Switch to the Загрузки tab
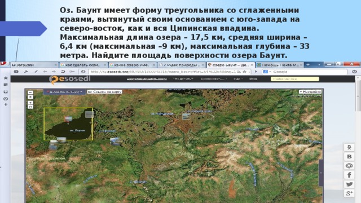This screenshot has width=361, height=203. click(x=34, y=65)
